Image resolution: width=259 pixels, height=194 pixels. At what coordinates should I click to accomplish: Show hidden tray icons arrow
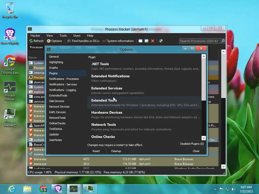[215, 189]
